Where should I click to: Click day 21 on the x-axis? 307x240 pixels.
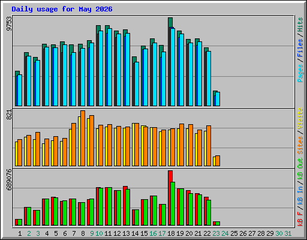[x=198, y=233]
